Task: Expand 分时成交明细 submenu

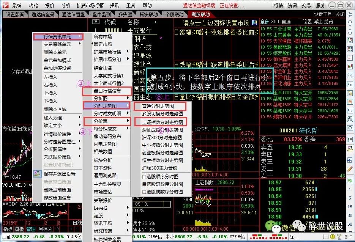Action: [128, 113]
